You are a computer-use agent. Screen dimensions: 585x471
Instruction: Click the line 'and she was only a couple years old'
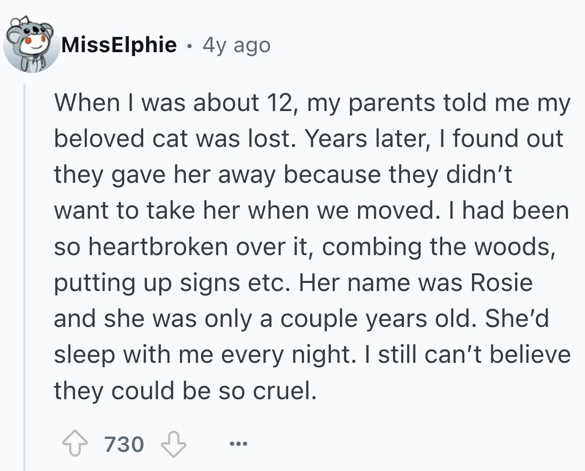pyautogui.click(x=302, y=319)
